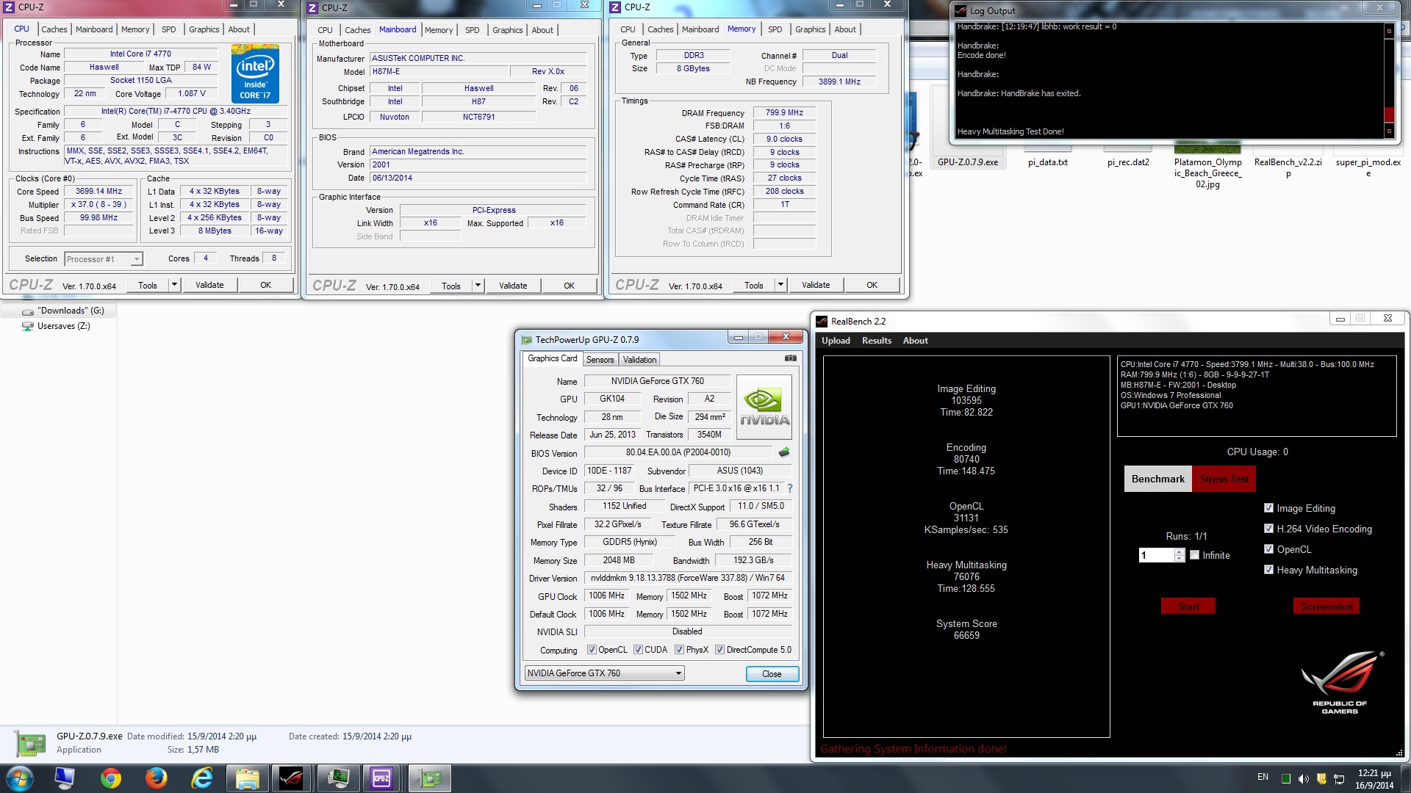Image resolution: width=1411 pixels, height=793 pixels.
Task: Switch to the GPU-Z taskbar icon
Action: pyautogui.click(x=429, y=778)
